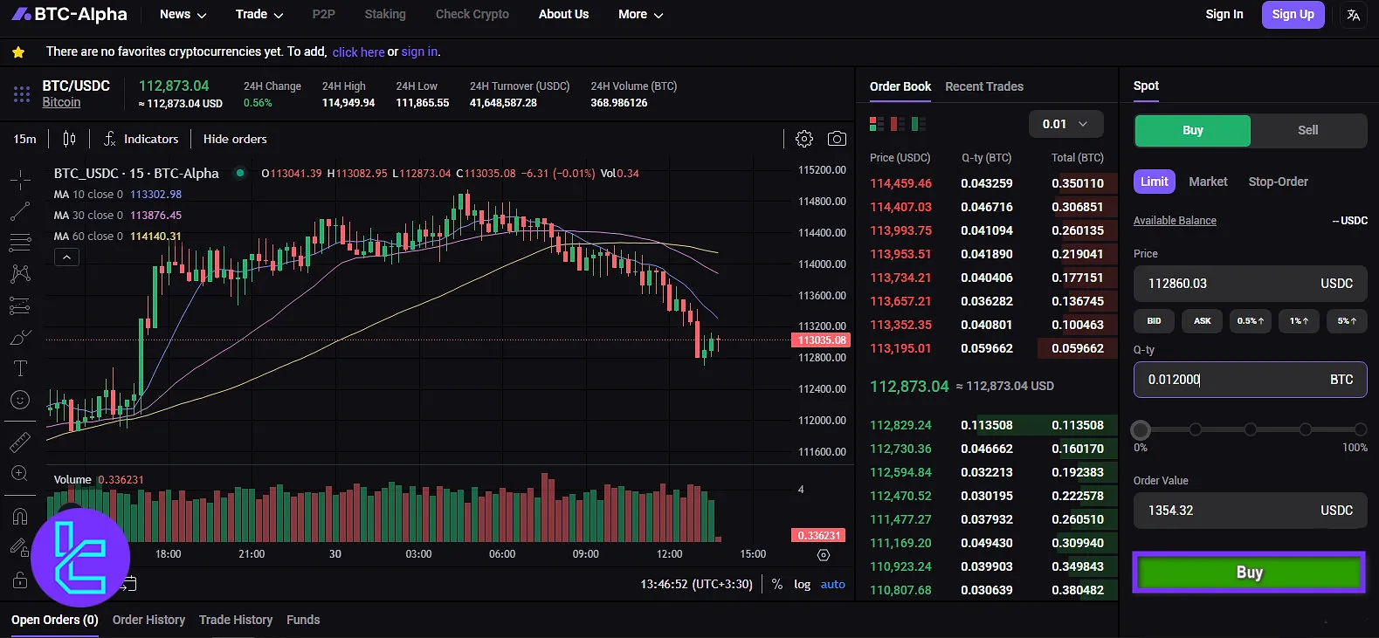This screenshot has height=638, width=1379.
Task: Select the ruler measure tool
Action: click(20, 442)
